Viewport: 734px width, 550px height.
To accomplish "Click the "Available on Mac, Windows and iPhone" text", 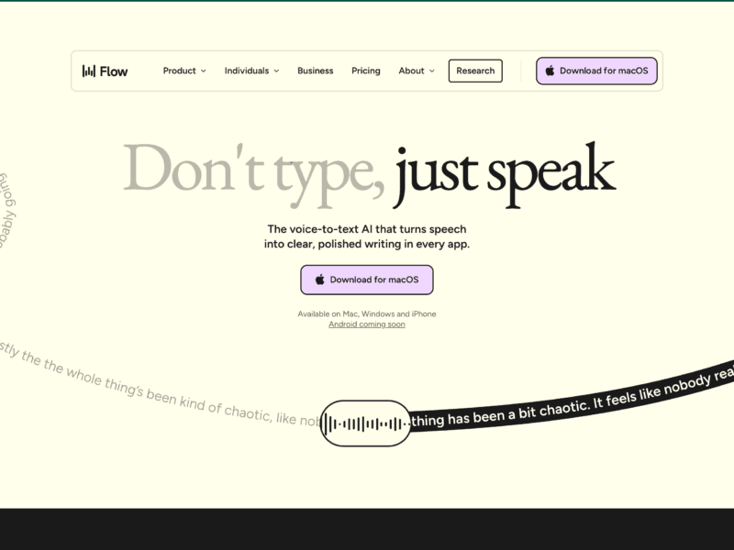I will coord(367,313).
